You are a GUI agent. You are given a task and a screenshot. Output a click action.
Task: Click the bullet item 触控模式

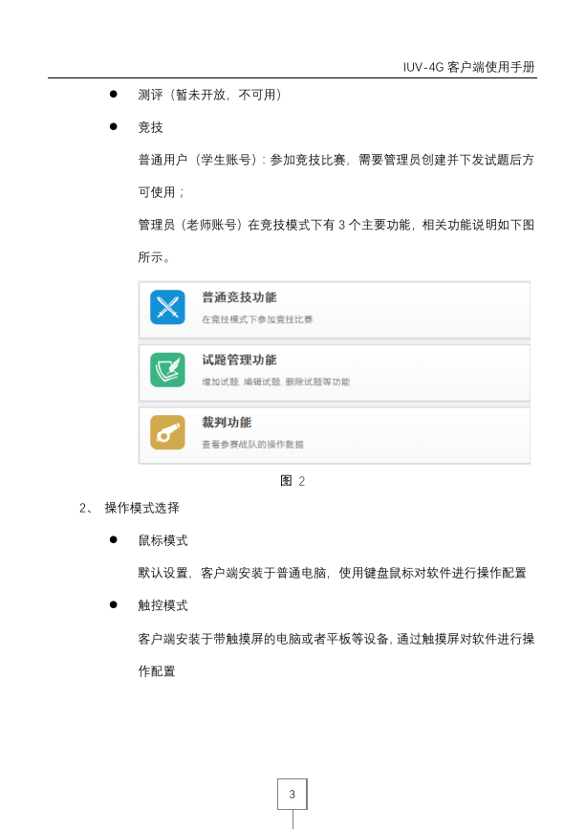click(x=162, y=605)
